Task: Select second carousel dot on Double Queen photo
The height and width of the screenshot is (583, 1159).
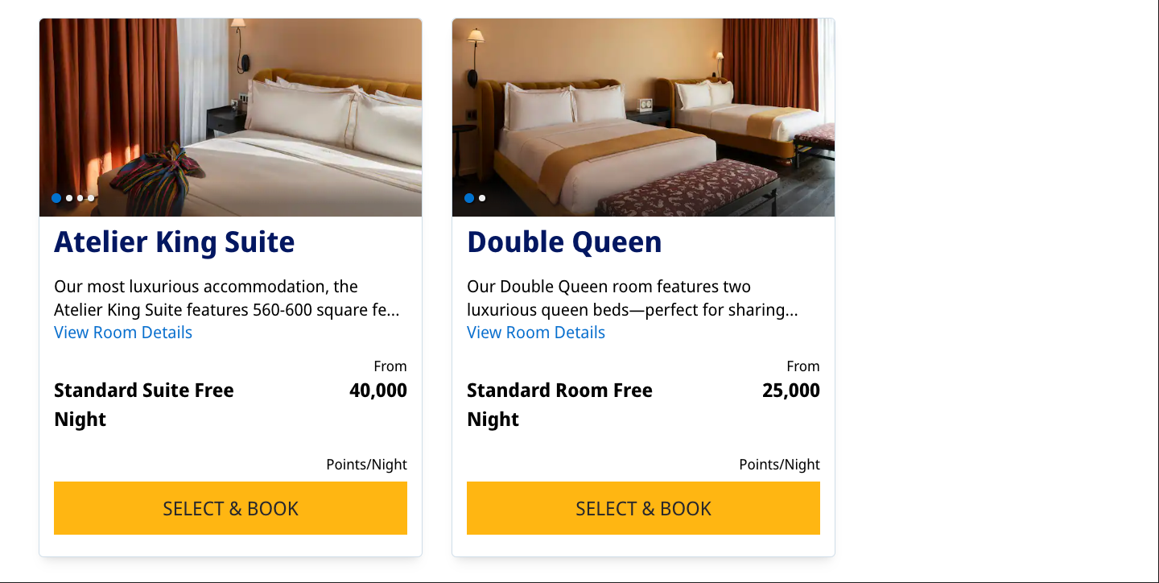Action: tap(482, 198)
